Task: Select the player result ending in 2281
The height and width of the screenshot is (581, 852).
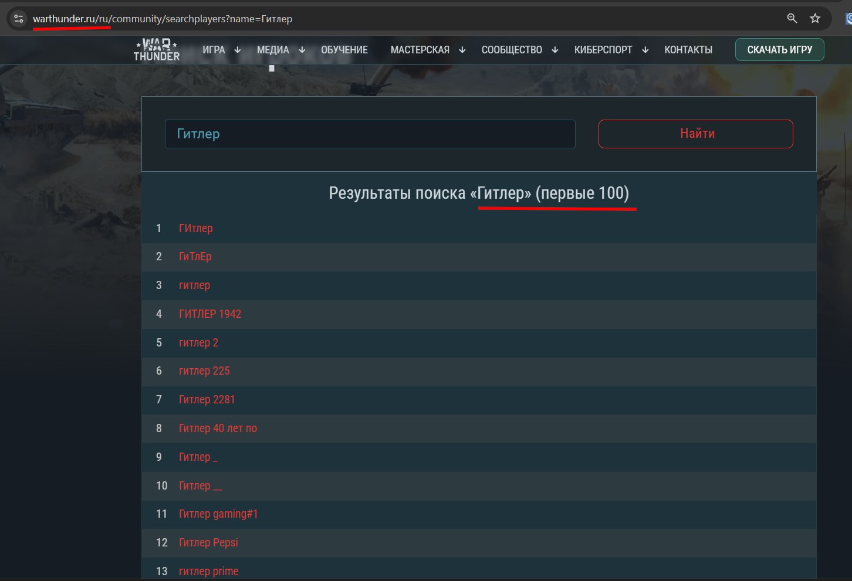Action: coord(207,400)
